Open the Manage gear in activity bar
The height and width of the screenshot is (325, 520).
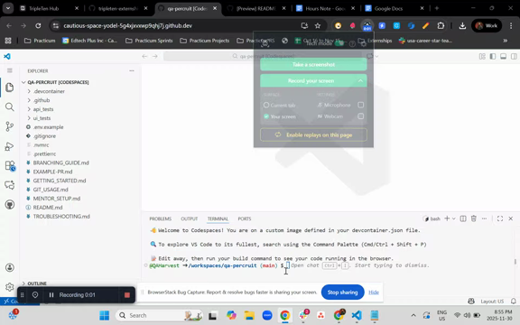click(10, 287)
